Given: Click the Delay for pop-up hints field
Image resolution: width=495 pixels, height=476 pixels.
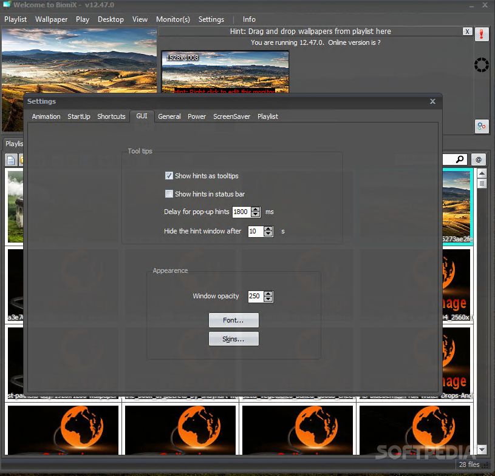Looking at the screenshot, I should coord(242,212).
